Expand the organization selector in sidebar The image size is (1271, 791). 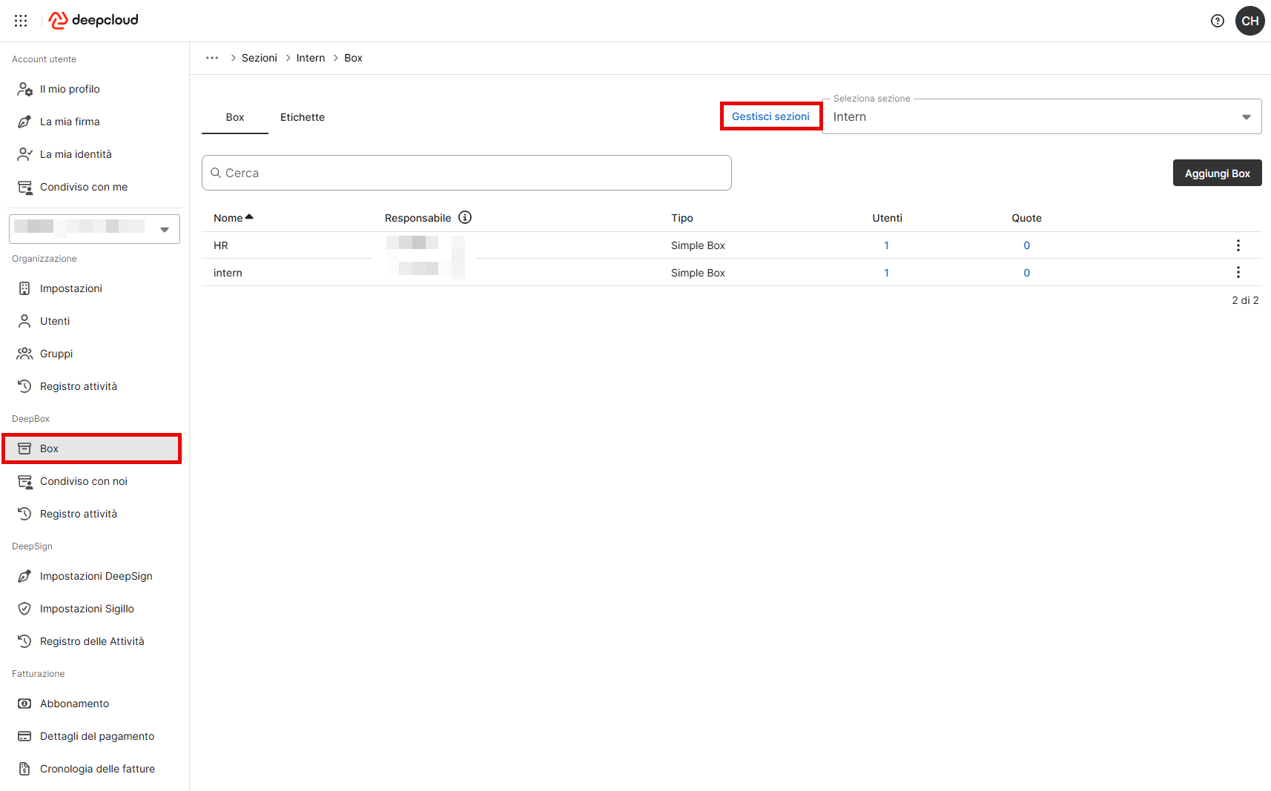click(94, 229)
